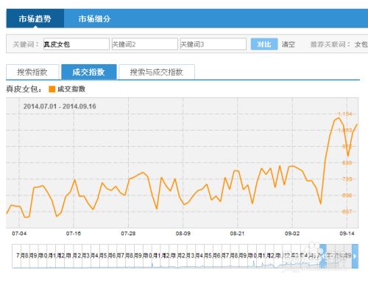The height and width of the screenshot is (281, 368).
Task: Focus the 真皮女包 keyword input field
Action: click(x=77, y=44)
